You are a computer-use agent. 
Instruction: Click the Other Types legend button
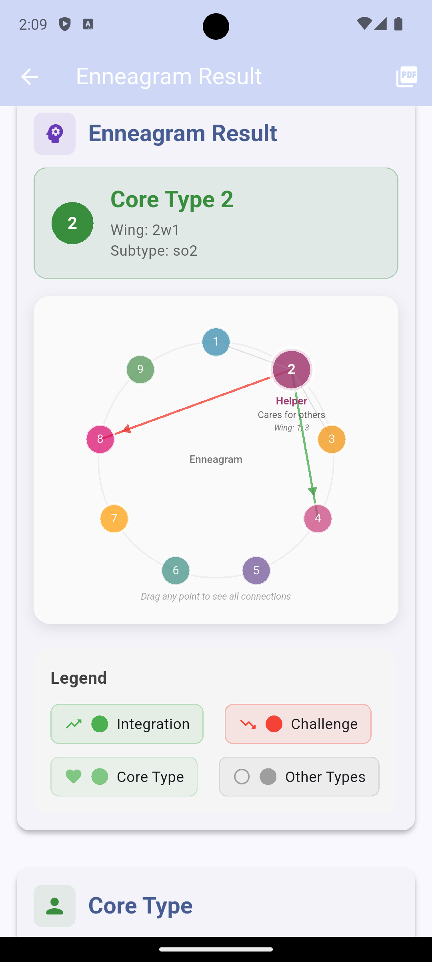click(298, 776)
